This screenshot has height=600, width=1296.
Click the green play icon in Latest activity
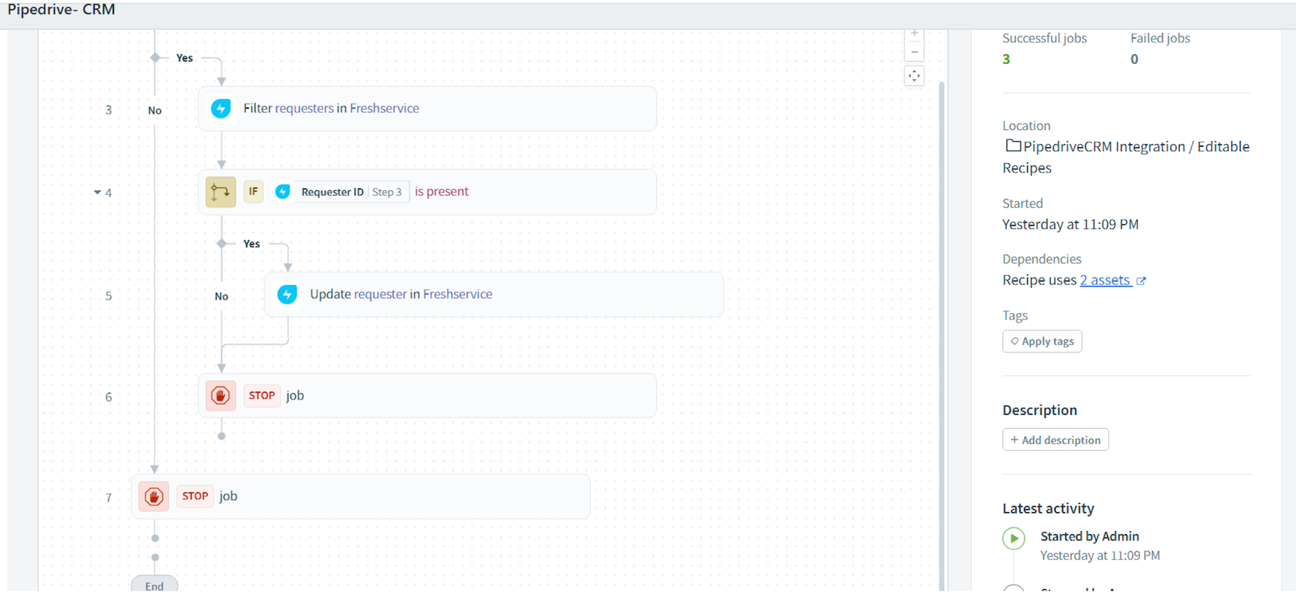[1014, 539]
